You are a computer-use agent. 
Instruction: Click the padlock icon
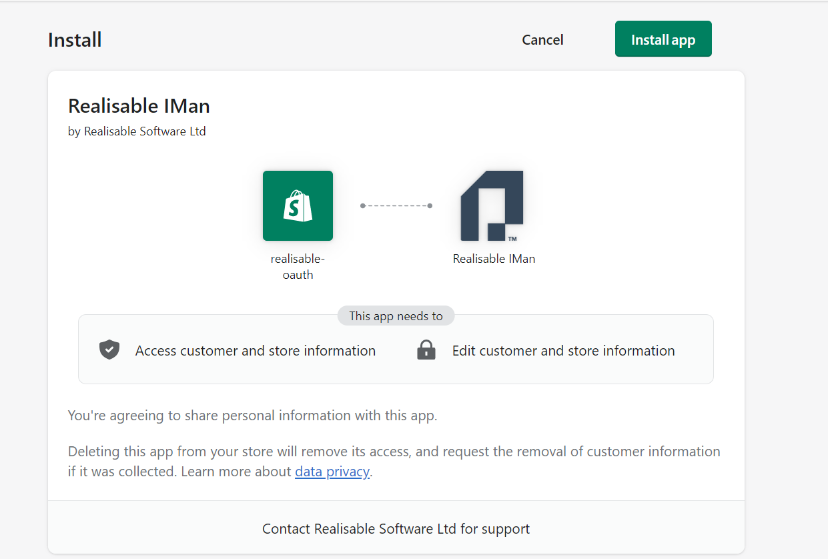[x=426, y=350]
